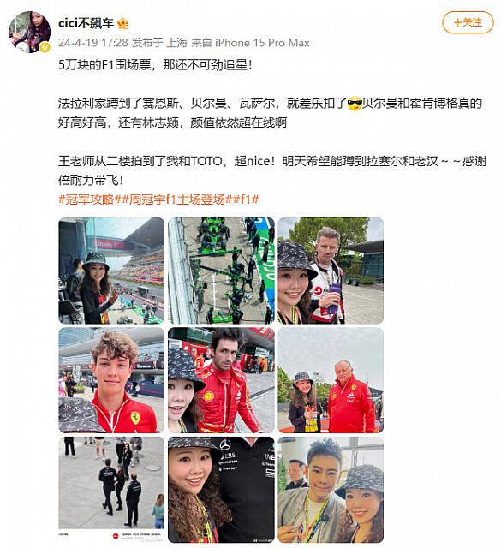The width and height of the screenshot is (501, 548).
Task: Open the #周冠宇f1主场登场# hashtag
Action: [x=177, y=200]
